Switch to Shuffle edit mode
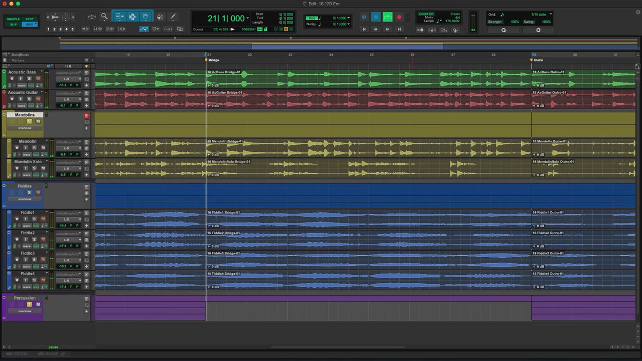The height and width of the screenshot is (361, 642). 13,19
